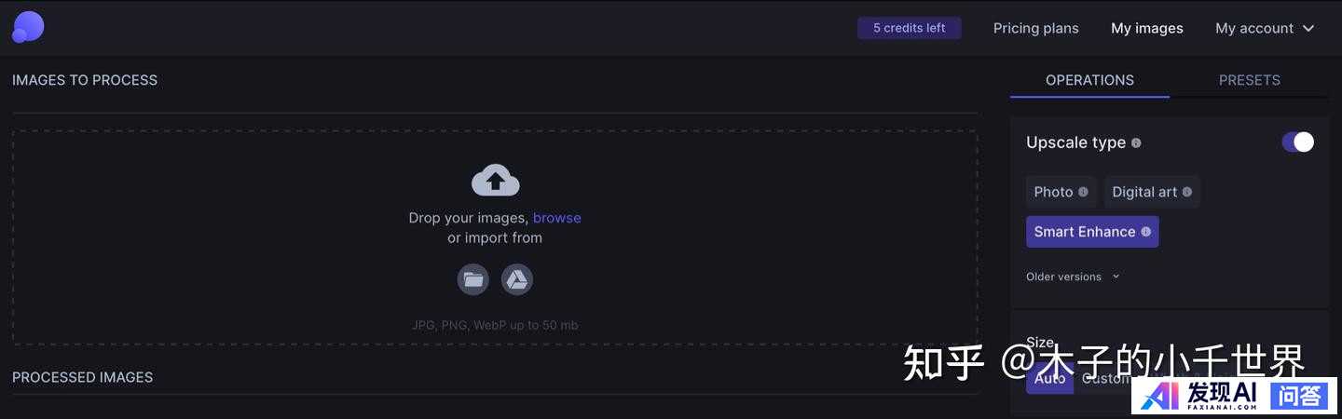The image size is (1342, 419).
Task: Open the Pricing plans page
Action: coord(1035,28)
